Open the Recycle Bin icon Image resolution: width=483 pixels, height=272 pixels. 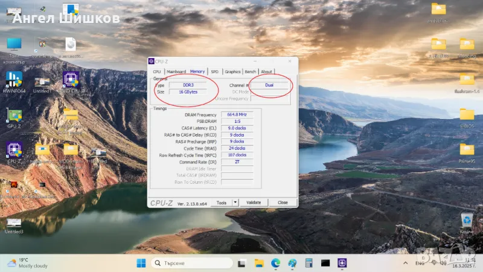point(467,220)
